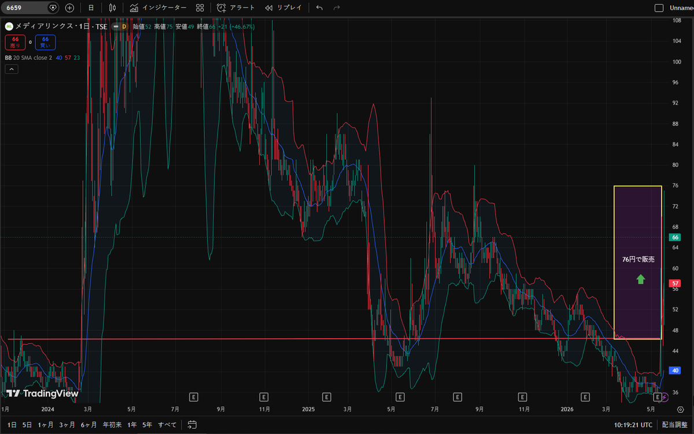The width and height of the screenshot is (694, 434).
Task: Click the BB upper value 57 in legend
Action: click(68, 58)
